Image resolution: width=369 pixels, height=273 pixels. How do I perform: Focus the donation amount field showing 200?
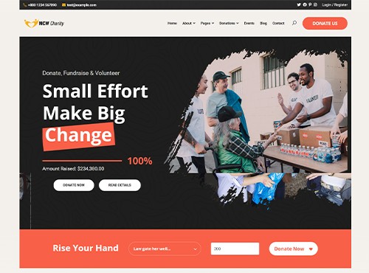click(x=235, y=249)
